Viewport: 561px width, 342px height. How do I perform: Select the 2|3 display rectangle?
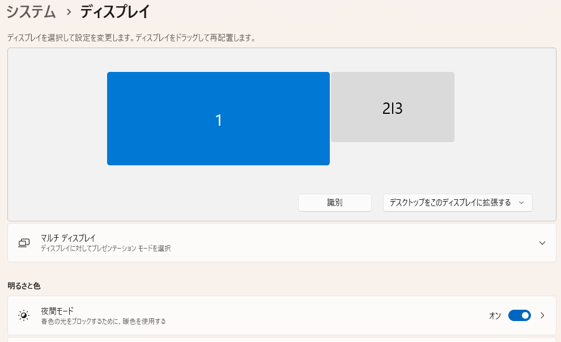coord(392,107)
